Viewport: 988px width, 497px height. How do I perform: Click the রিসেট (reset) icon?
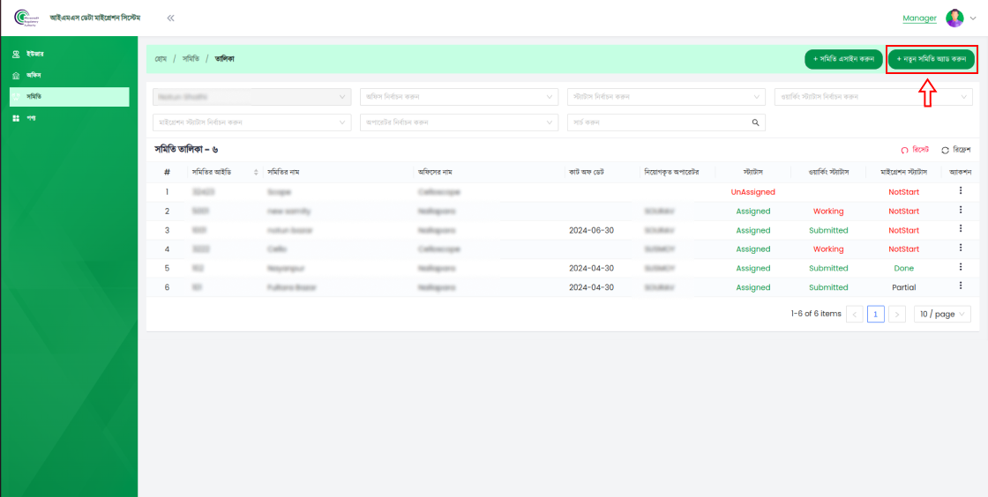click(904, 150)
